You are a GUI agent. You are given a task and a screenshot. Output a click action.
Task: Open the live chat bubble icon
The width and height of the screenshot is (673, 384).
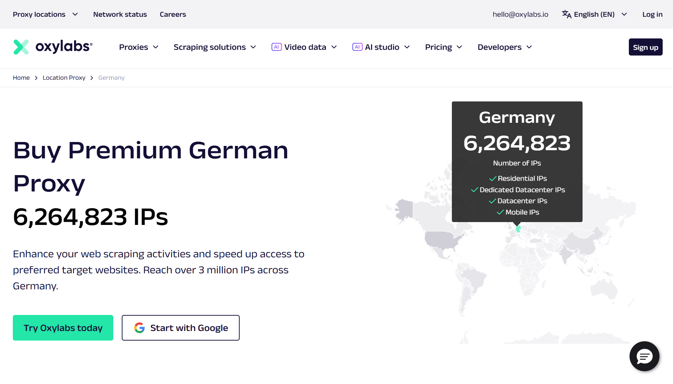[644, 356]
